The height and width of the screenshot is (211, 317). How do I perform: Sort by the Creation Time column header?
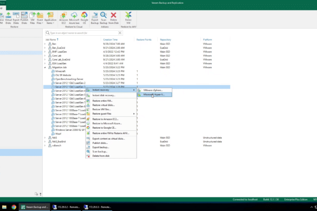click(x=110, y=39)
